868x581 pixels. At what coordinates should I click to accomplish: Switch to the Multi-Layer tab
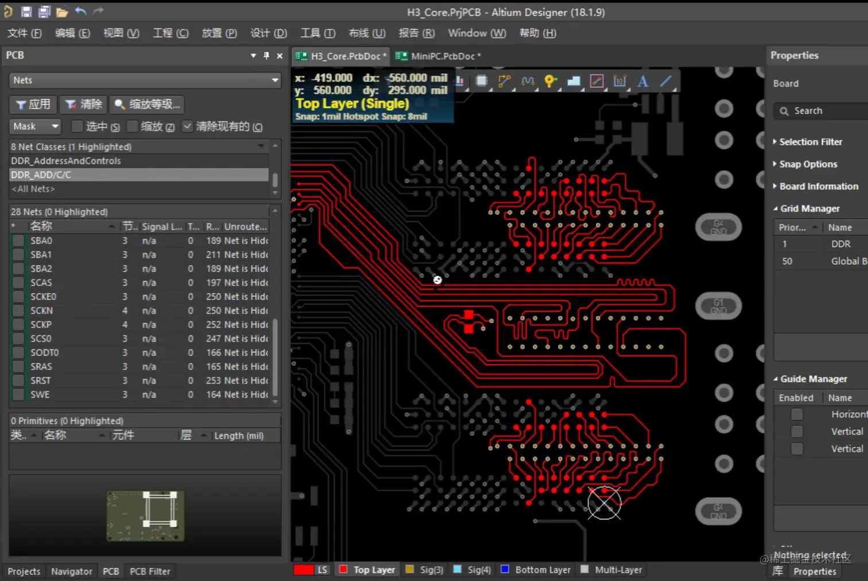pyautogui.click(x=612, y=570)
